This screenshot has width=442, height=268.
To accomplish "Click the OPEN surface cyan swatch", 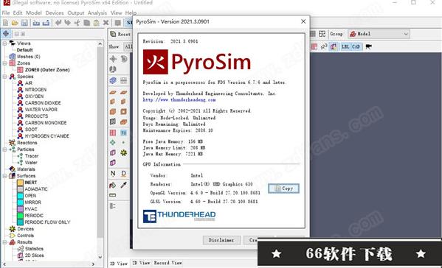I will [x=20, y=196].
